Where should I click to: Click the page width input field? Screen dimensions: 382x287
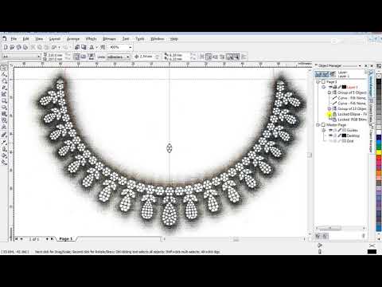(56, 55)
